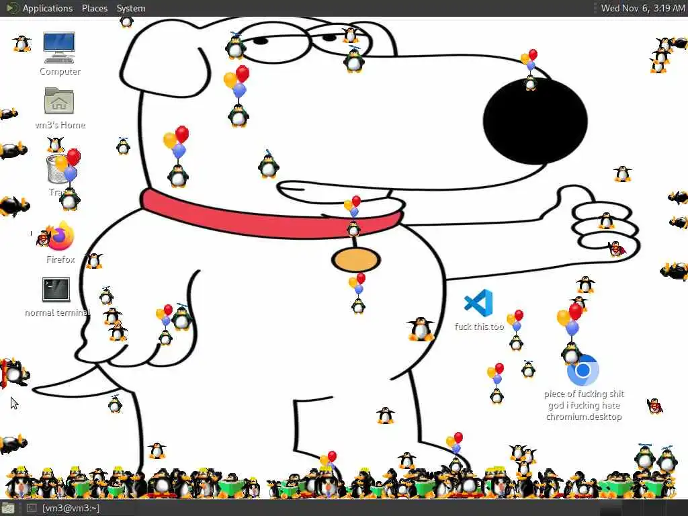The image size is (688, 516).
Task: Select the Trash bin desktop icon
Action: coord(58,169)
